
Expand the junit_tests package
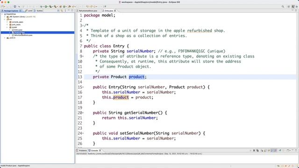click(7, 25)
